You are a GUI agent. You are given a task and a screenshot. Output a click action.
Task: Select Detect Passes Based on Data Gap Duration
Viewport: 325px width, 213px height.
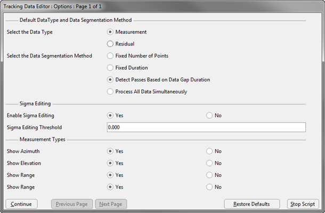[110, 79]
